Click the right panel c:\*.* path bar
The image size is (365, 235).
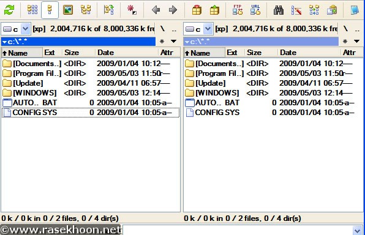coord(261,42)
